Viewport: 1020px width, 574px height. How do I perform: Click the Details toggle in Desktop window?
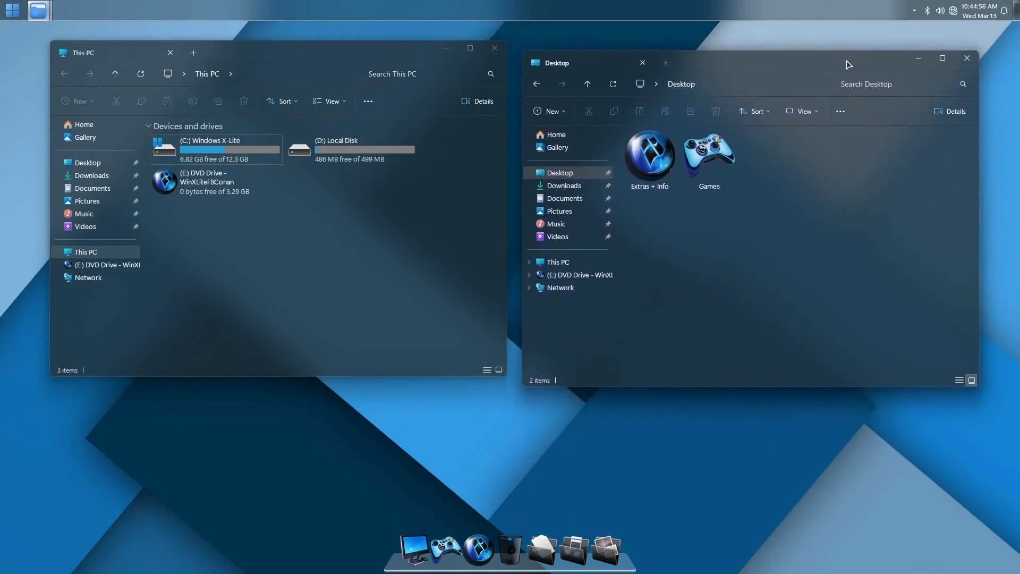950,111
